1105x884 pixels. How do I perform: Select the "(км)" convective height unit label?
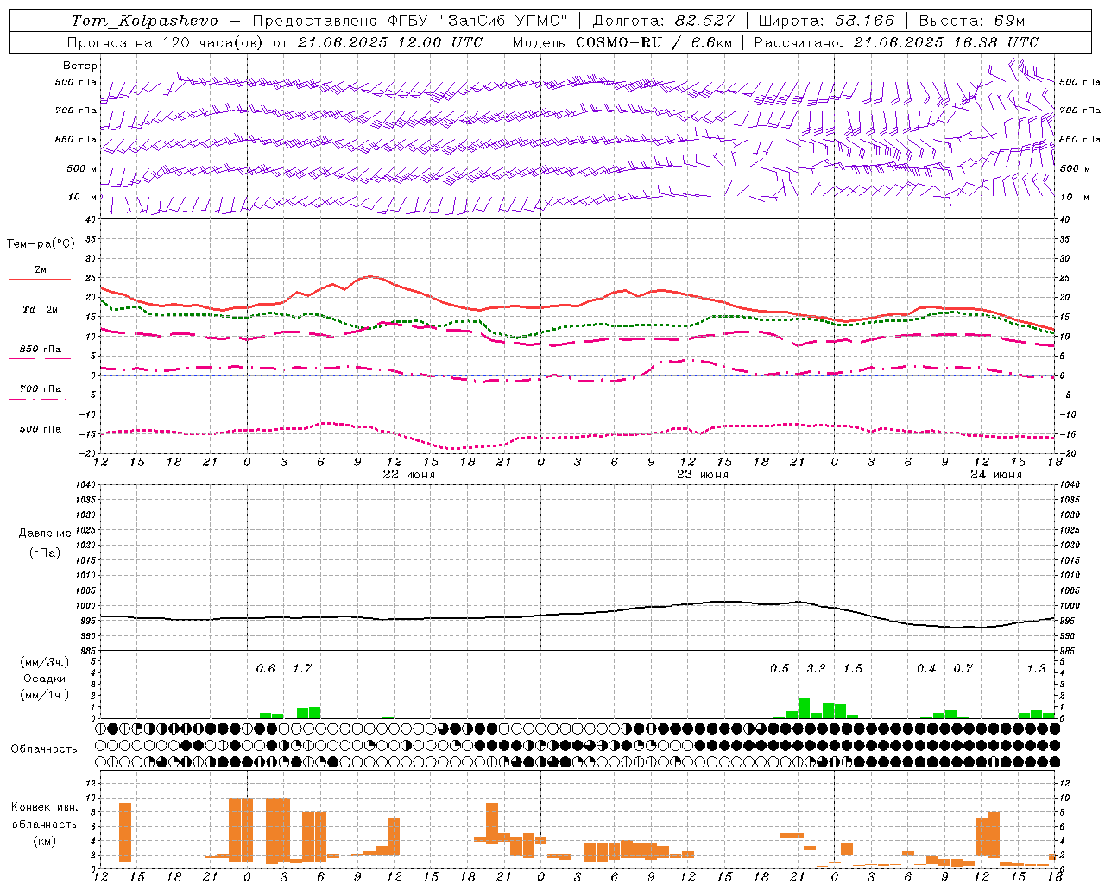45,841
